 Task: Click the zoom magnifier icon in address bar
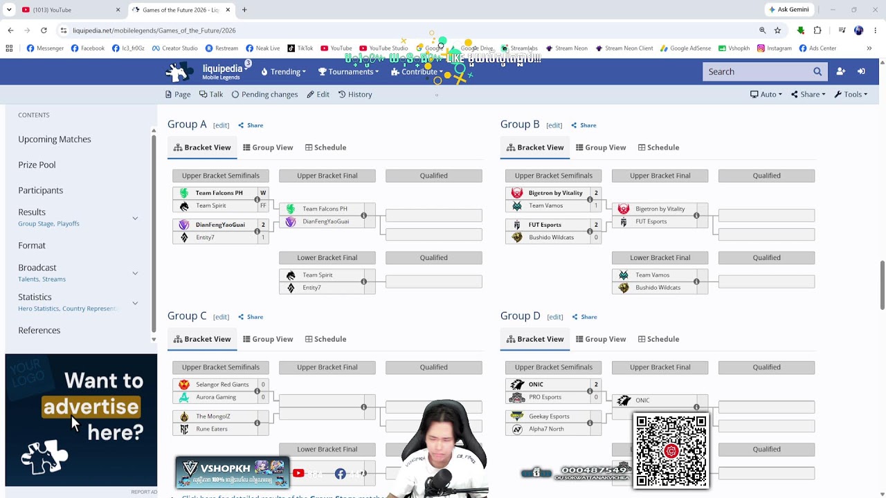coord(762,30)
